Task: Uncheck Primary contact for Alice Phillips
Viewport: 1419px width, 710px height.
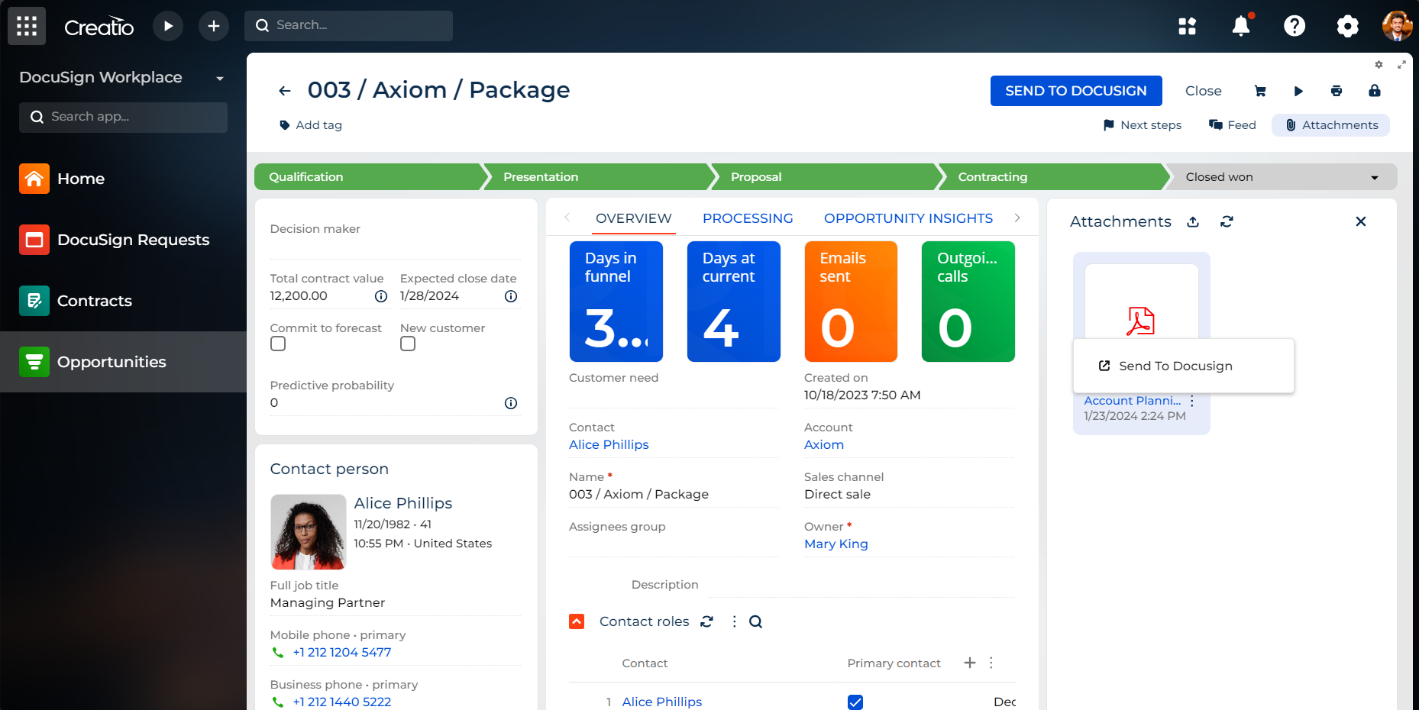Action: 855,702
